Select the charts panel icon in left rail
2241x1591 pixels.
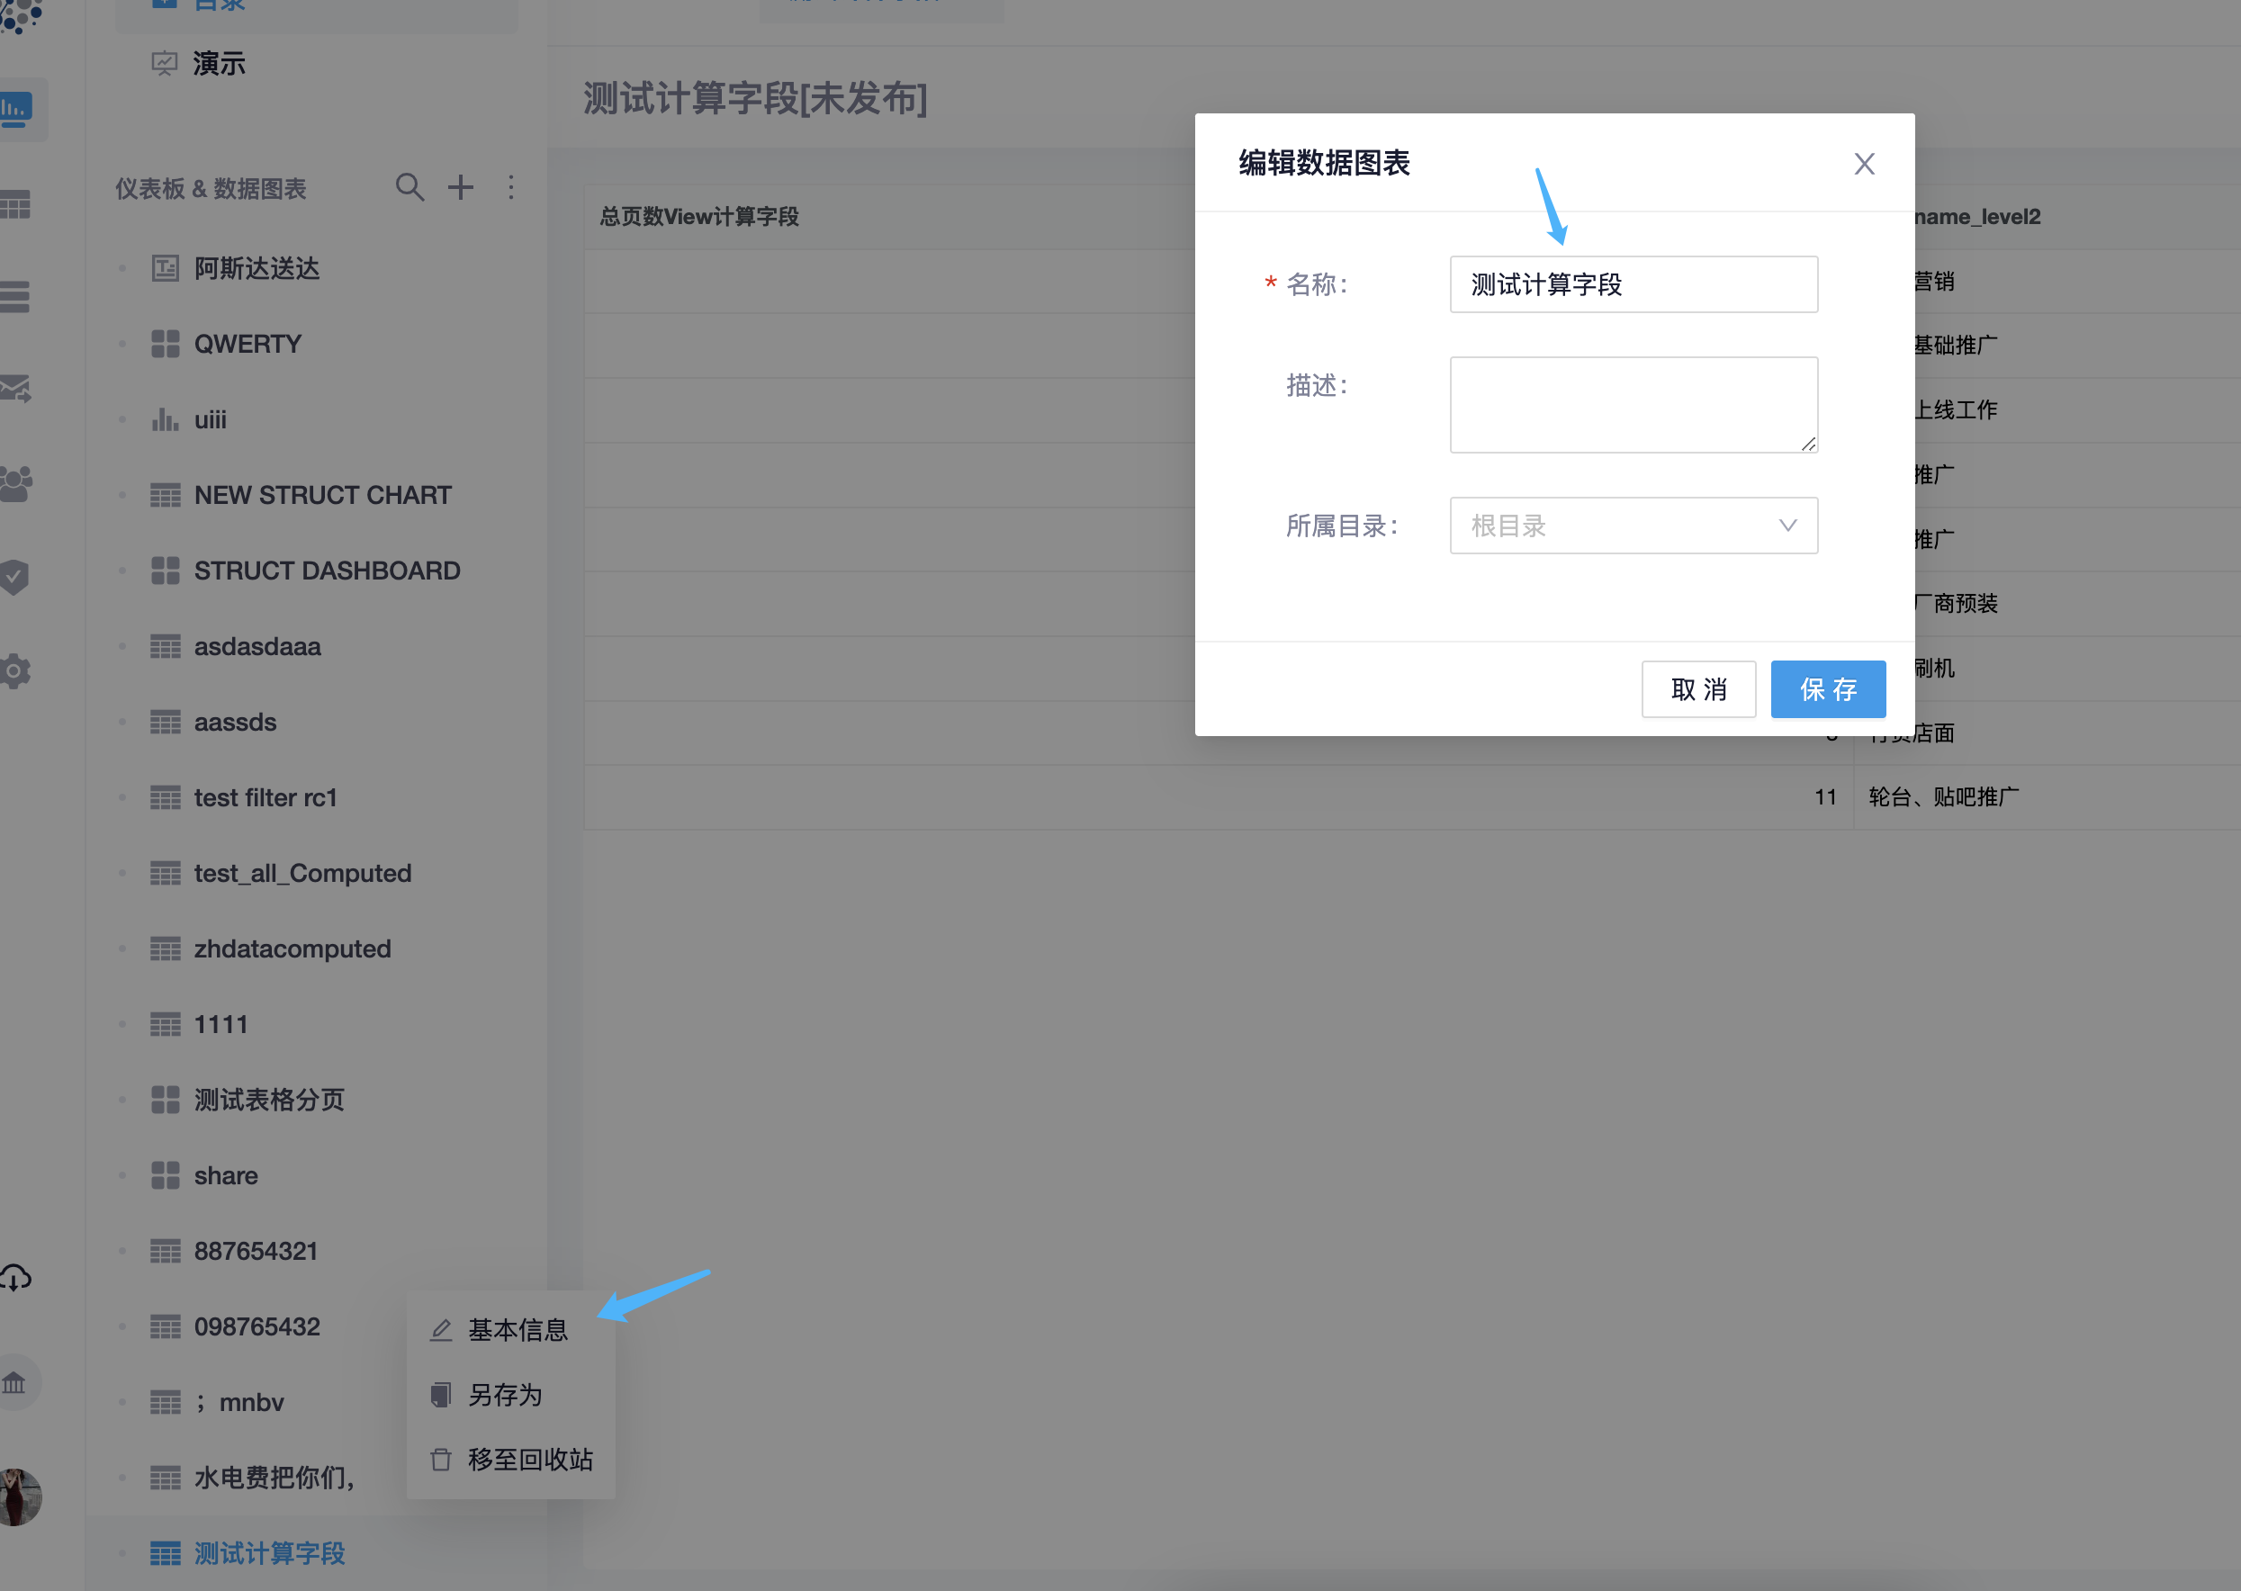13,109
